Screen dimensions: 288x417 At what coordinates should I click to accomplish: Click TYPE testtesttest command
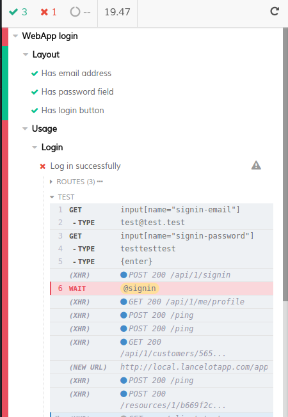coord(161,249)
